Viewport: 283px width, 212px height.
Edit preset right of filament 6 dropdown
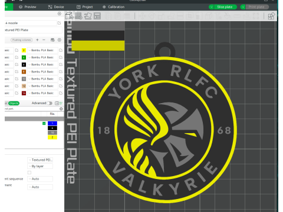click(61, 64)
